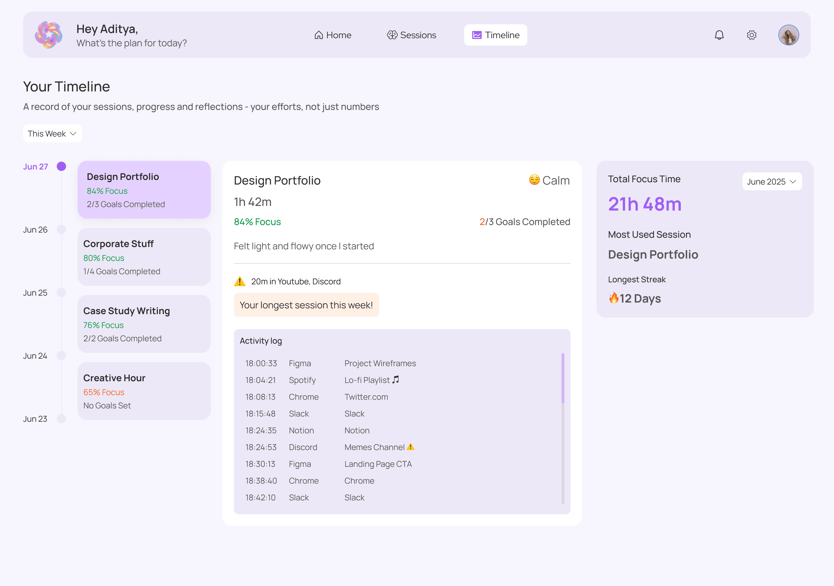Click the warning icon on Memes Channel
Viewport: 834px width, 586px height.
point(410,447)
